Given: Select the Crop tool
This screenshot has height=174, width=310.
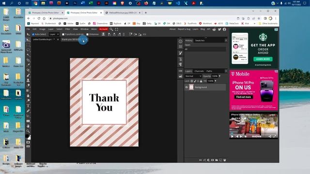Looking at the screenshot, I should point(28,60).
